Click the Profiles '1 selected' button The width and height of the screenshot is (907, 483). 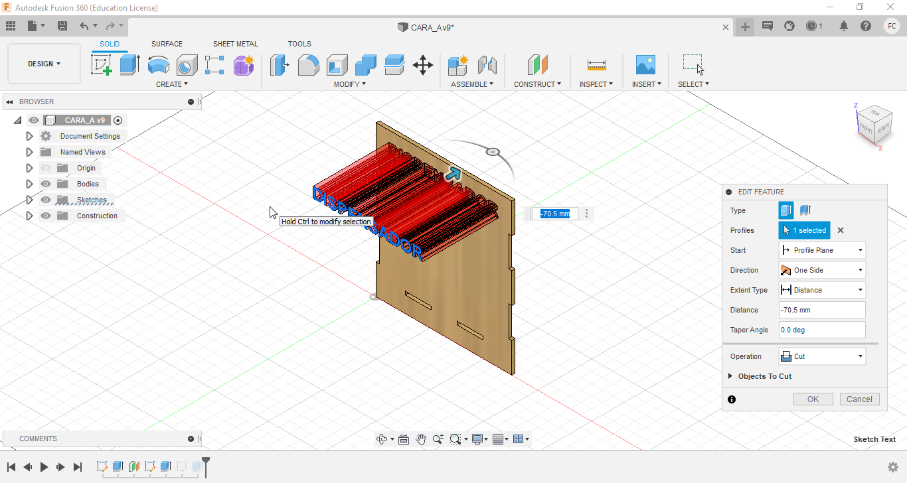804,230
